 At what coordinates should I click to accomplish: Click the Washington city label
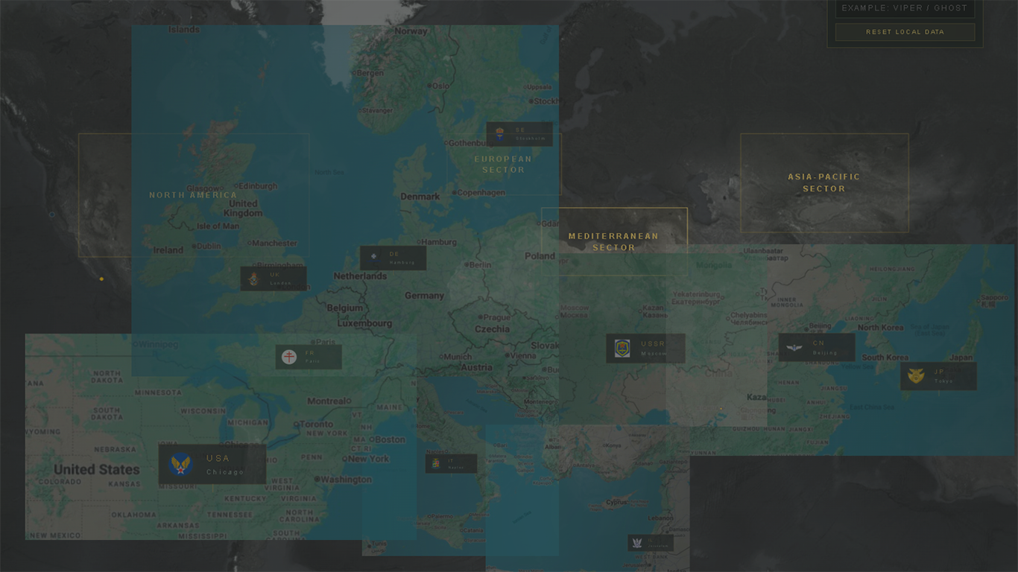pyautogui.click(x=346, y=480)
